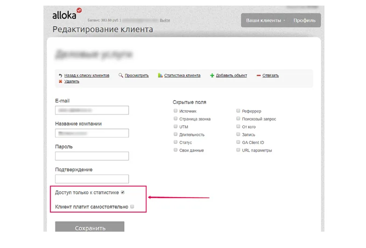Click the alloka logo
The width and height of the screenshot is (366, 248).
click(x=67, y=14)
